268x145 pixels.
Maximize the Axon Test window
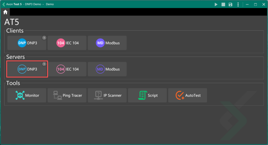(x=255, y=4)
